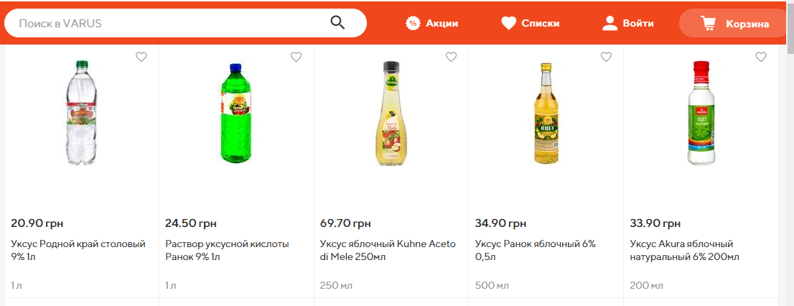Viewport: 794px width, 306px height.
Task: Open the Списки wish lists
Action: (530, 23)
